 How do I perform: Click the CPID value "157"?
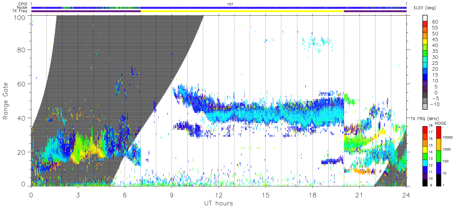tap(230, 4)
